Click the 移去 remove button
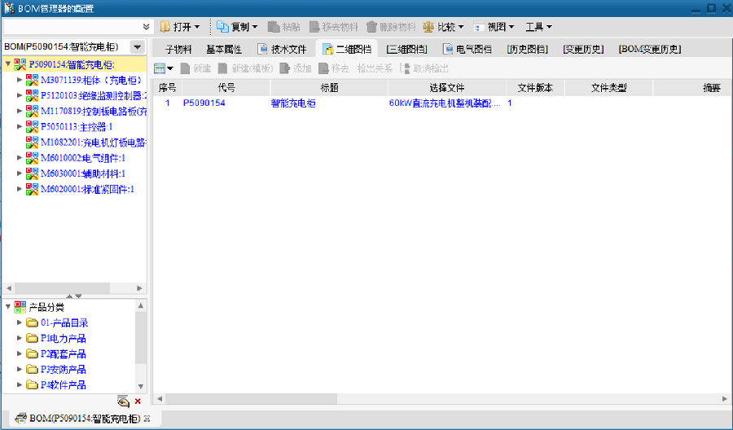The image size is (733, 430). (x=334, y=68)
